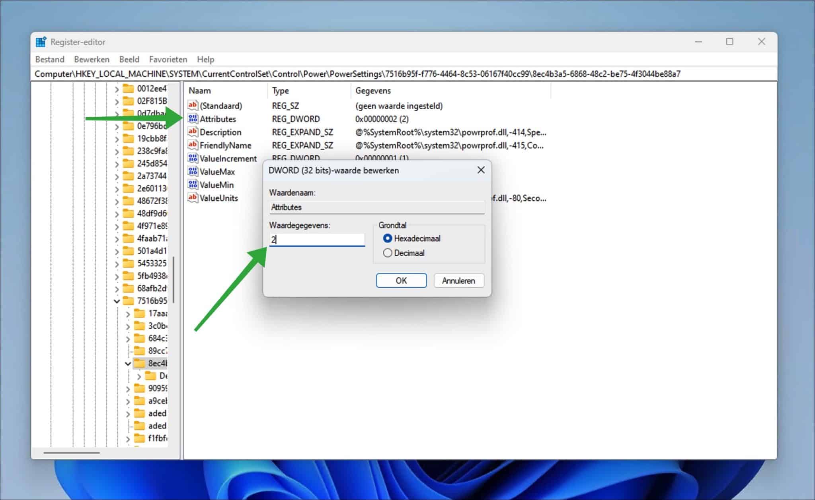Confirm the DWORD edit with OK
815x500 pixels.
[401, 281]
